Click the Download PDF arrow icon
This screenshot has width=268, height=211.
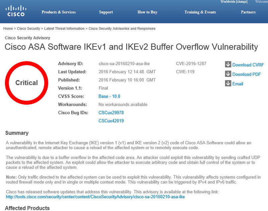[x=228, y=74]
